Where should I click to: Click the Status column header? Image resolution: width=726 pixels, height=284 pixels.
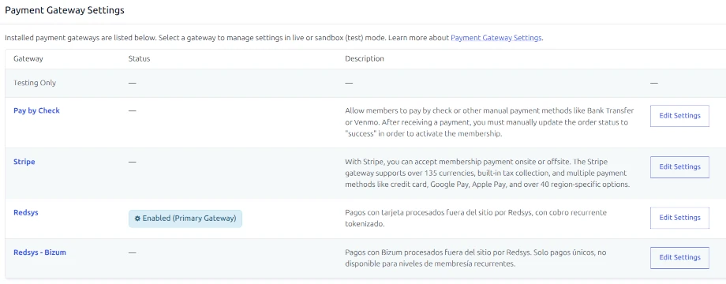click(139, 59)
